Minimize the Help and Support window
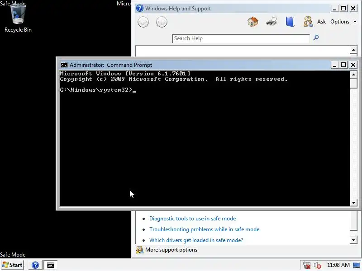 (x=334, y=9)
